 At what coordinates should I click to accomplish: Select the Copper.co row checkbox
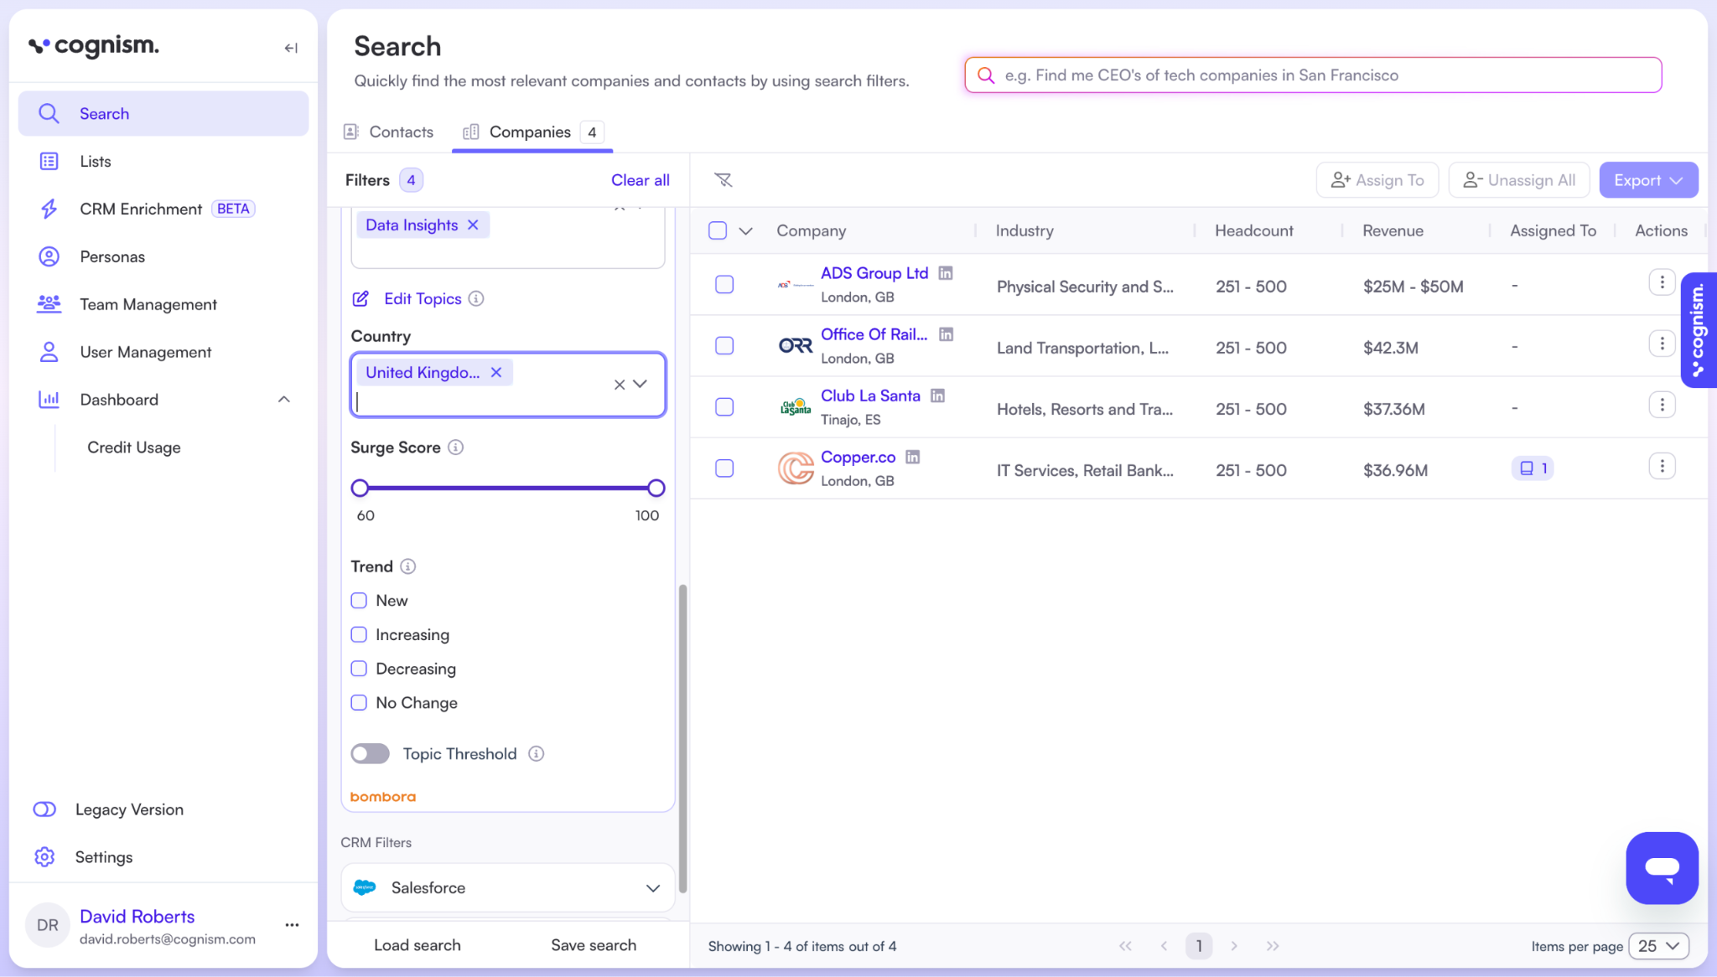click(x=724, y=468)
